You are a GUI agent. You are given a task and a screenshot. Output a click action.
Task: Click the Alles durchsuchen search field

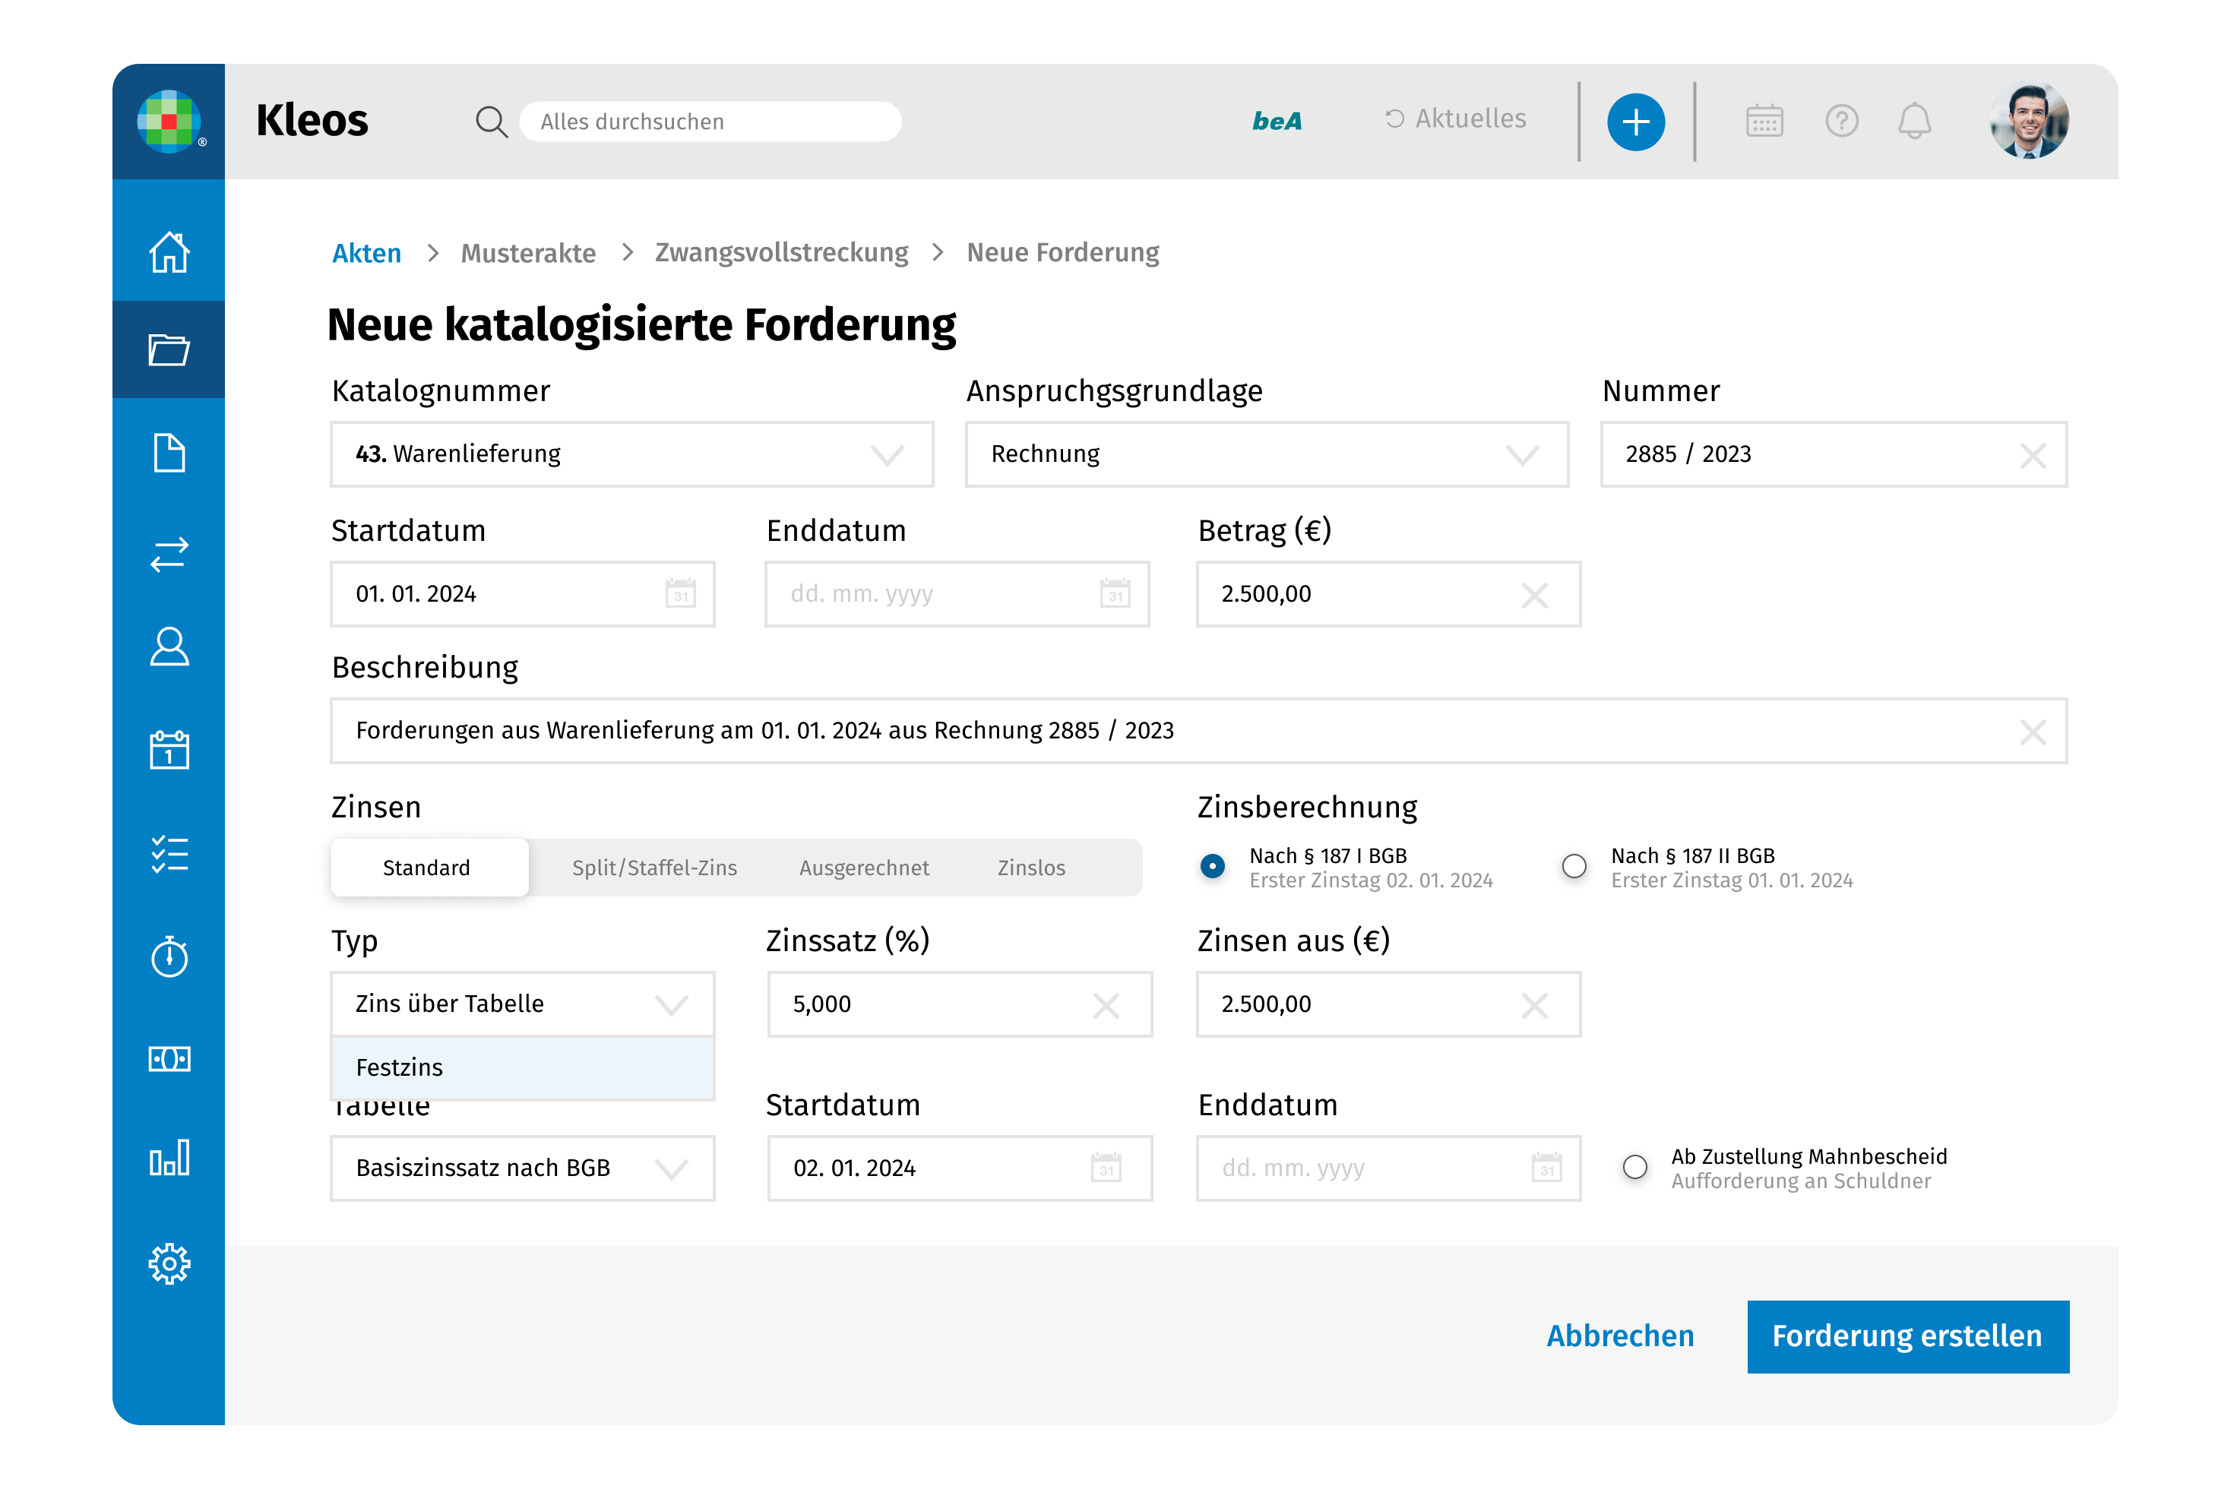click(x=710, y=122)
